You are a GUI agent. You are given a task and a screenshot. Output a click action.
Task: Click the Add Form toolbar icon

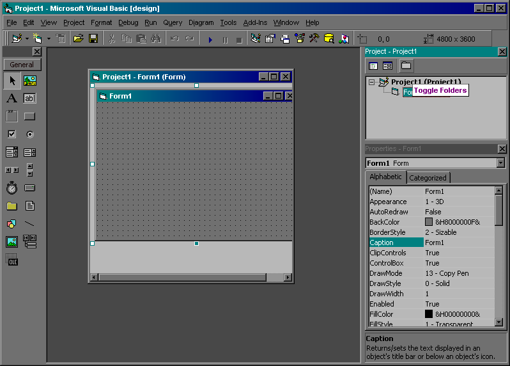coord(38,39)
